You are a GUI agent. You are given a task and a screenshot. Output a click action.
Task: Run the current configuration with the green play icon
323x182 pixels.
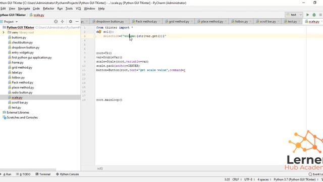307,15
